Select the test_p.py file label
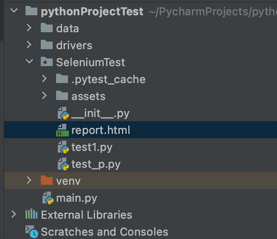The image size is (277, 239). (x=96, y=164)
